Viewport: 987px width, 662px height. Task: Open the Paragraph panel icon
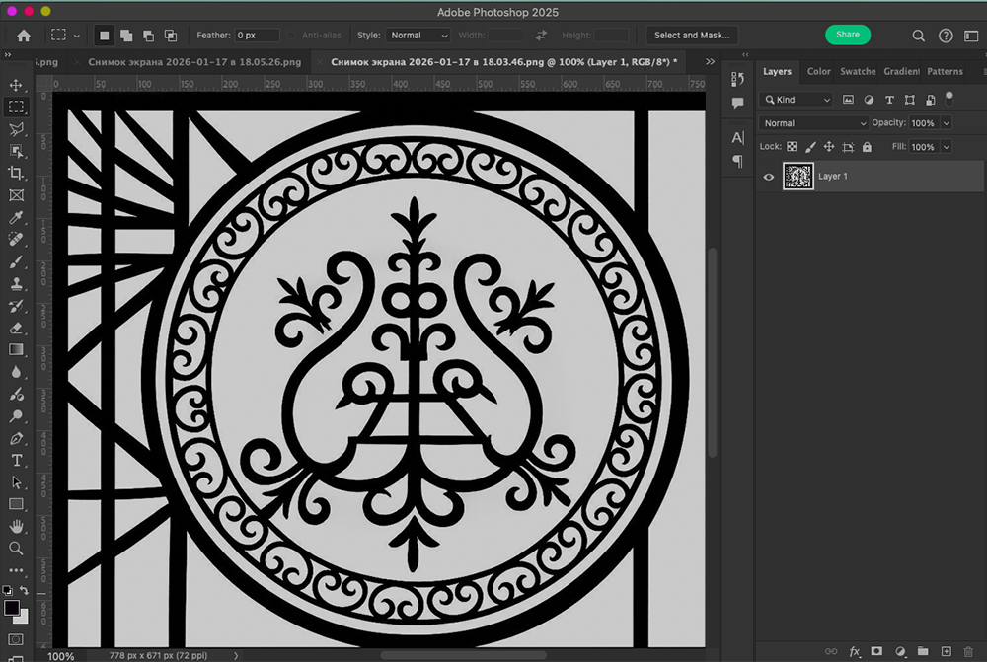(x=737, y=161)
